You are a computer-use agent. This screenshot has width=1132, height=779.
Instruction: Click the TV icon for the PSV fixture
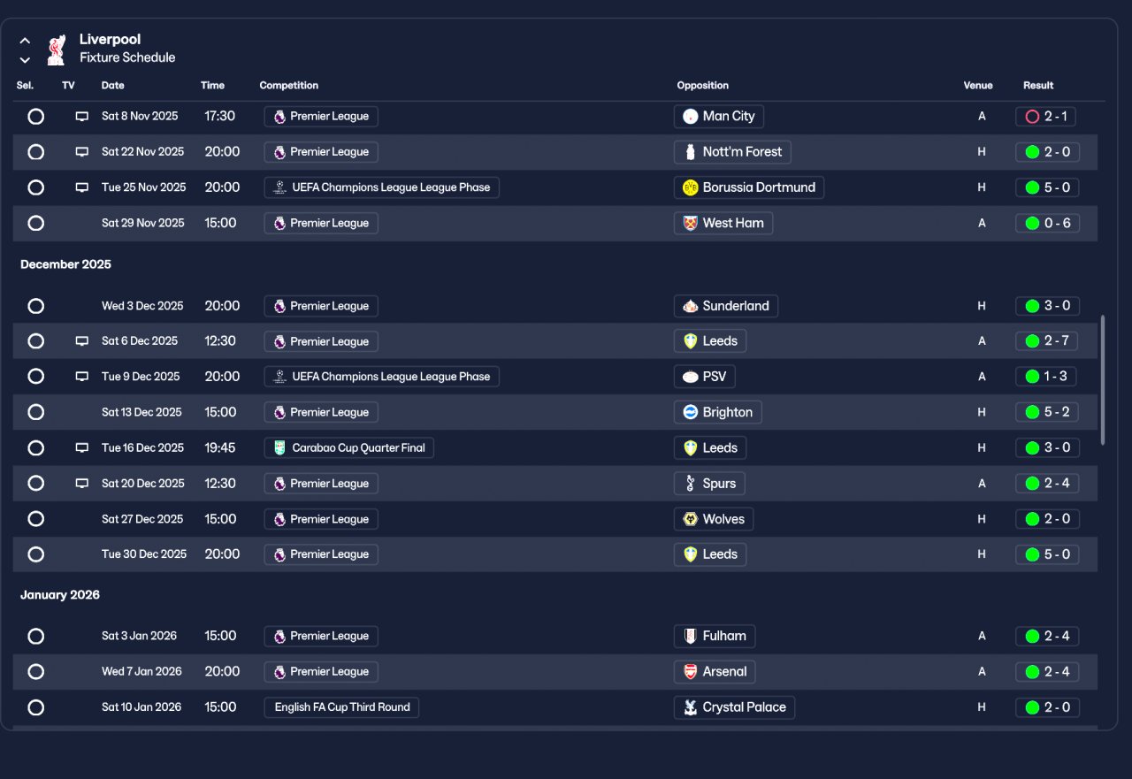tap(82, 377)
